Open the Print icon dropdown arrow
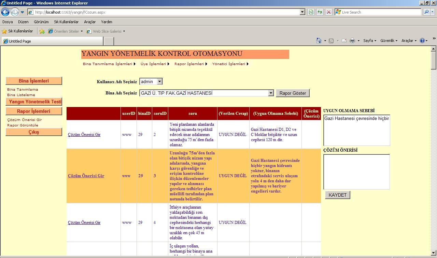Image resolution: width=437 pixels, height=258 pixels. click(x=358, y=41)
